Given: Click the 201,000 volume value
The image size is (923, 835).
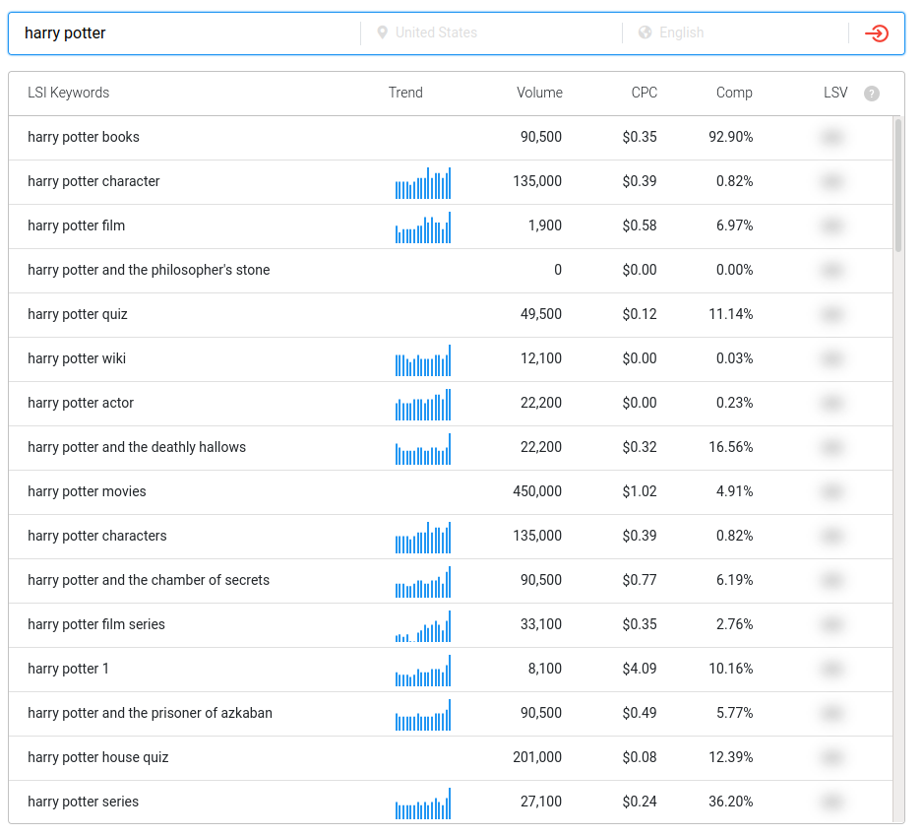Looking at the screenshot, I should click(x=537, y=756).
